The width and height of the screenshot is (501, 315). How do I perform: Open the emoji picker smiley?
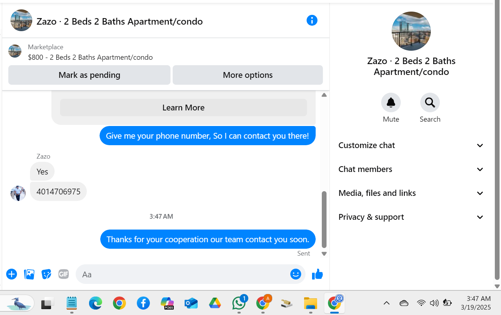pos(296,274)
